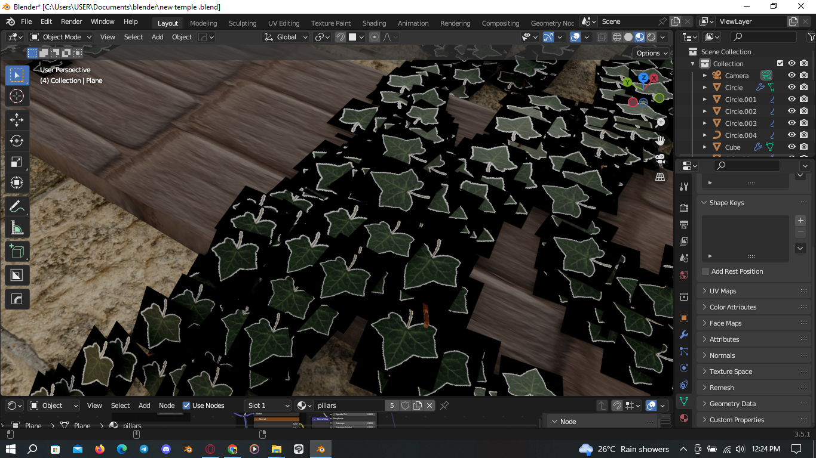Zoom viewport with magnifier icon
Screen dimensions: 816x458
point(660,123)
